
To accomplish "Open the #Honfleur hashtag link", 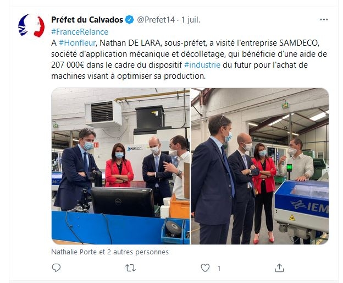I will pos(77,43).
